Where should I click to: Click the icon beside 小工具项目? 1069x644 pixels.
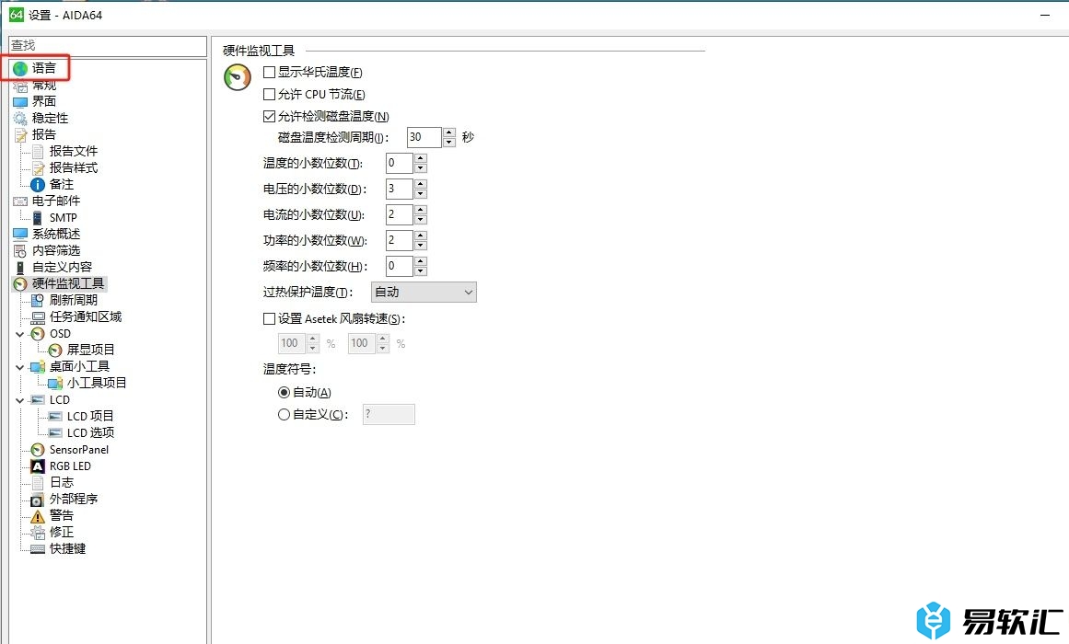[55, 383]
